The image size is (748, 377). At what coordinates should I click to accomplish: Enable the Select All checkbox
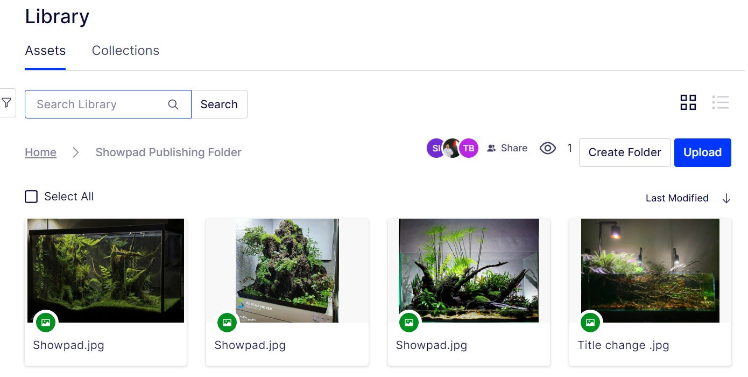coord(31,196)
